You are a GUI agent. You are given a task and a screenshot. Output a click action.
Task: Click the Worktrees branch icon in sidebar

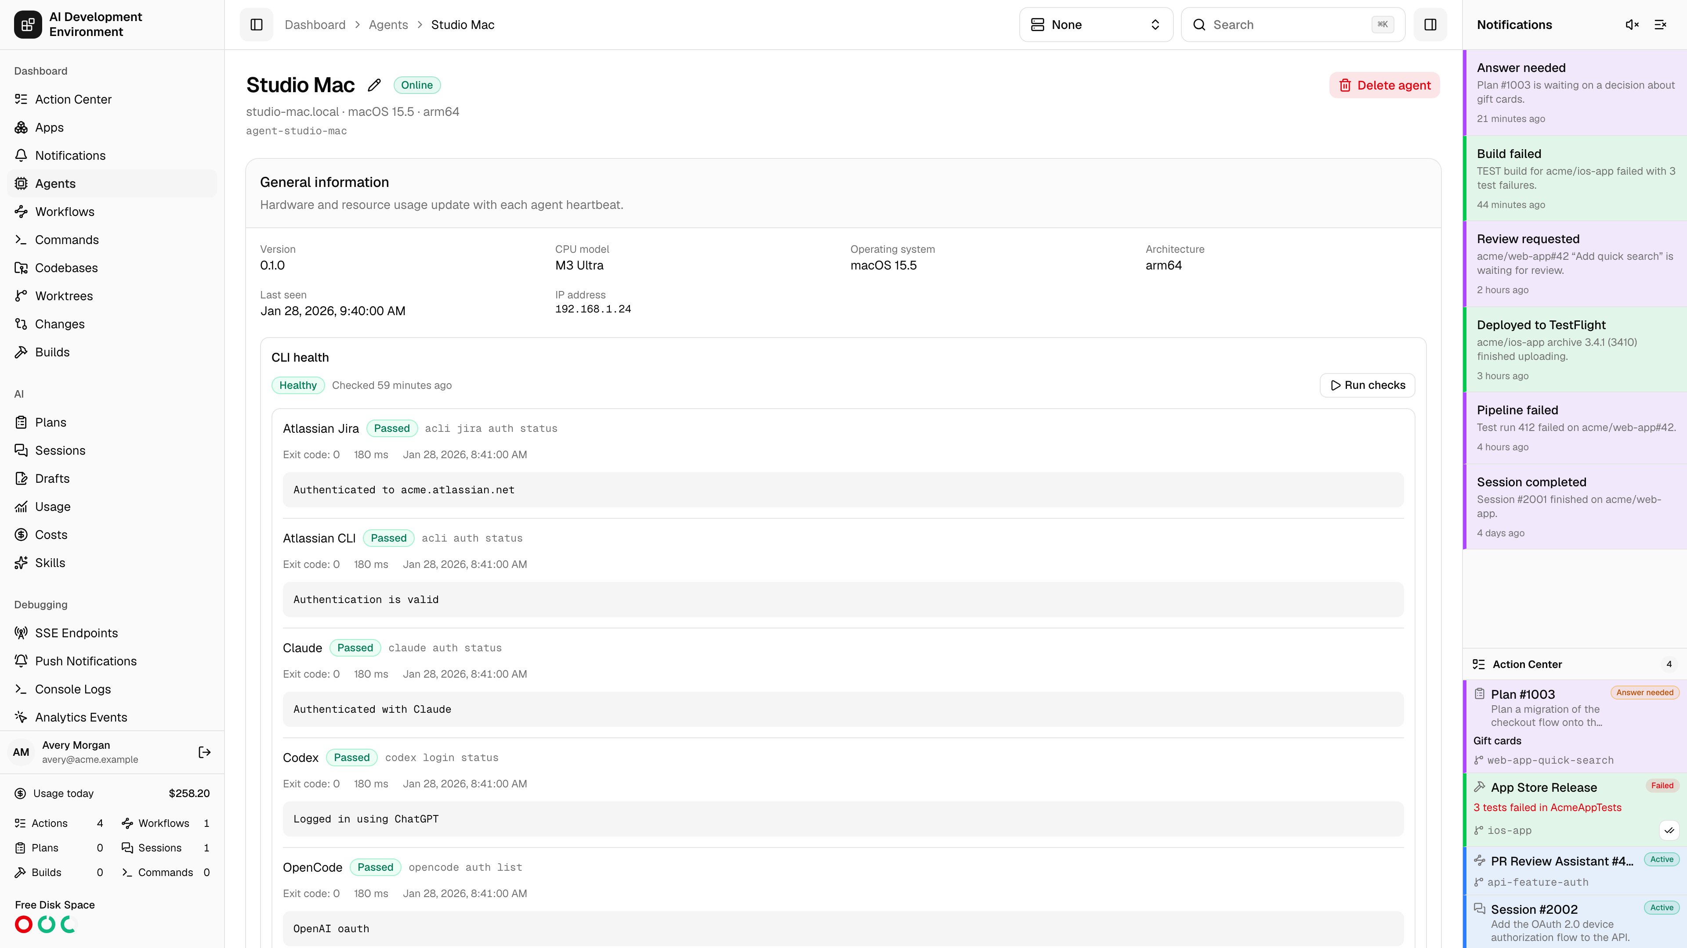point(21,296)
